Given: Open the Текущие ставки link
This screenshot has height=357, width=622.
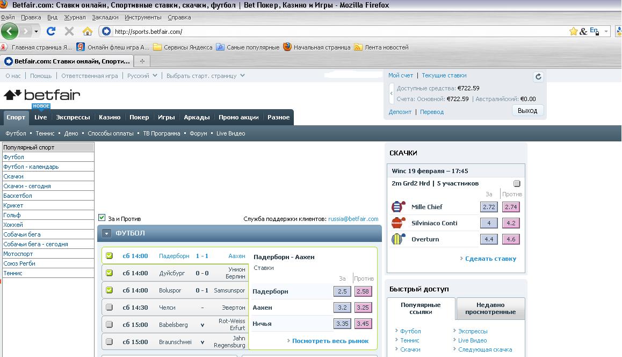Looking at the screenshot, I should pyautogui.click(x=444, y=75).
